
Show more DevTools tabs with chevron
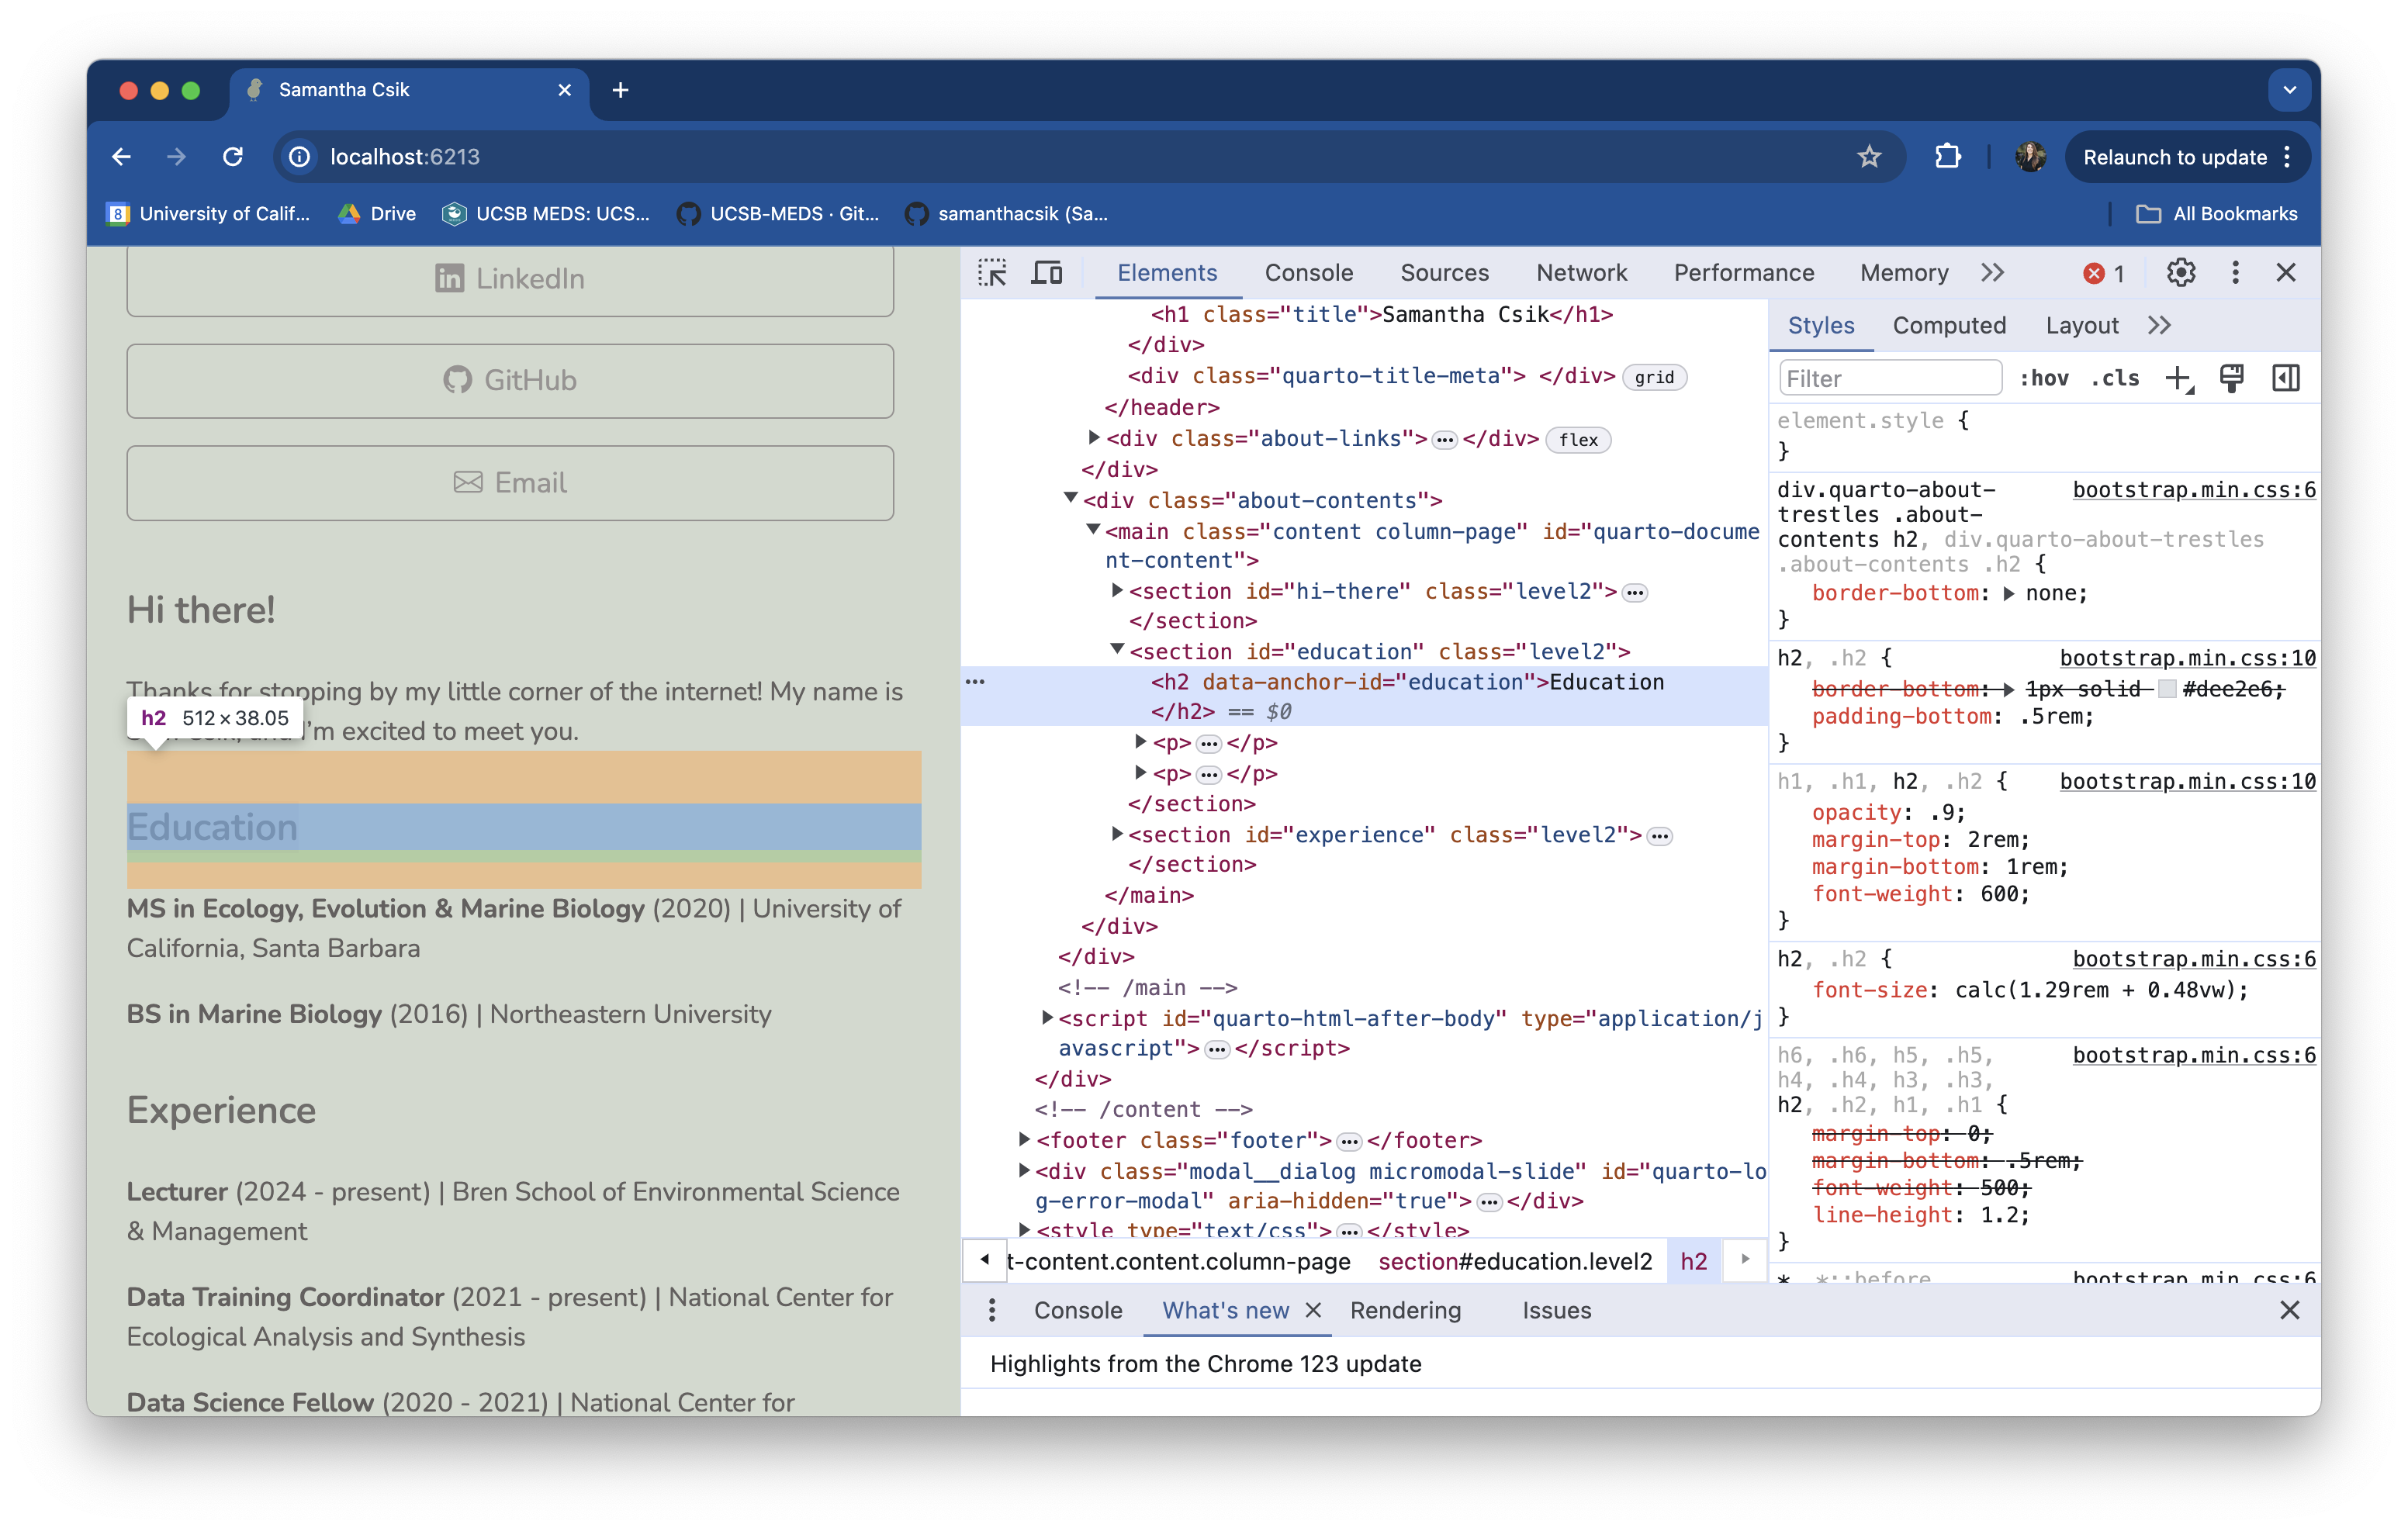1992,273
